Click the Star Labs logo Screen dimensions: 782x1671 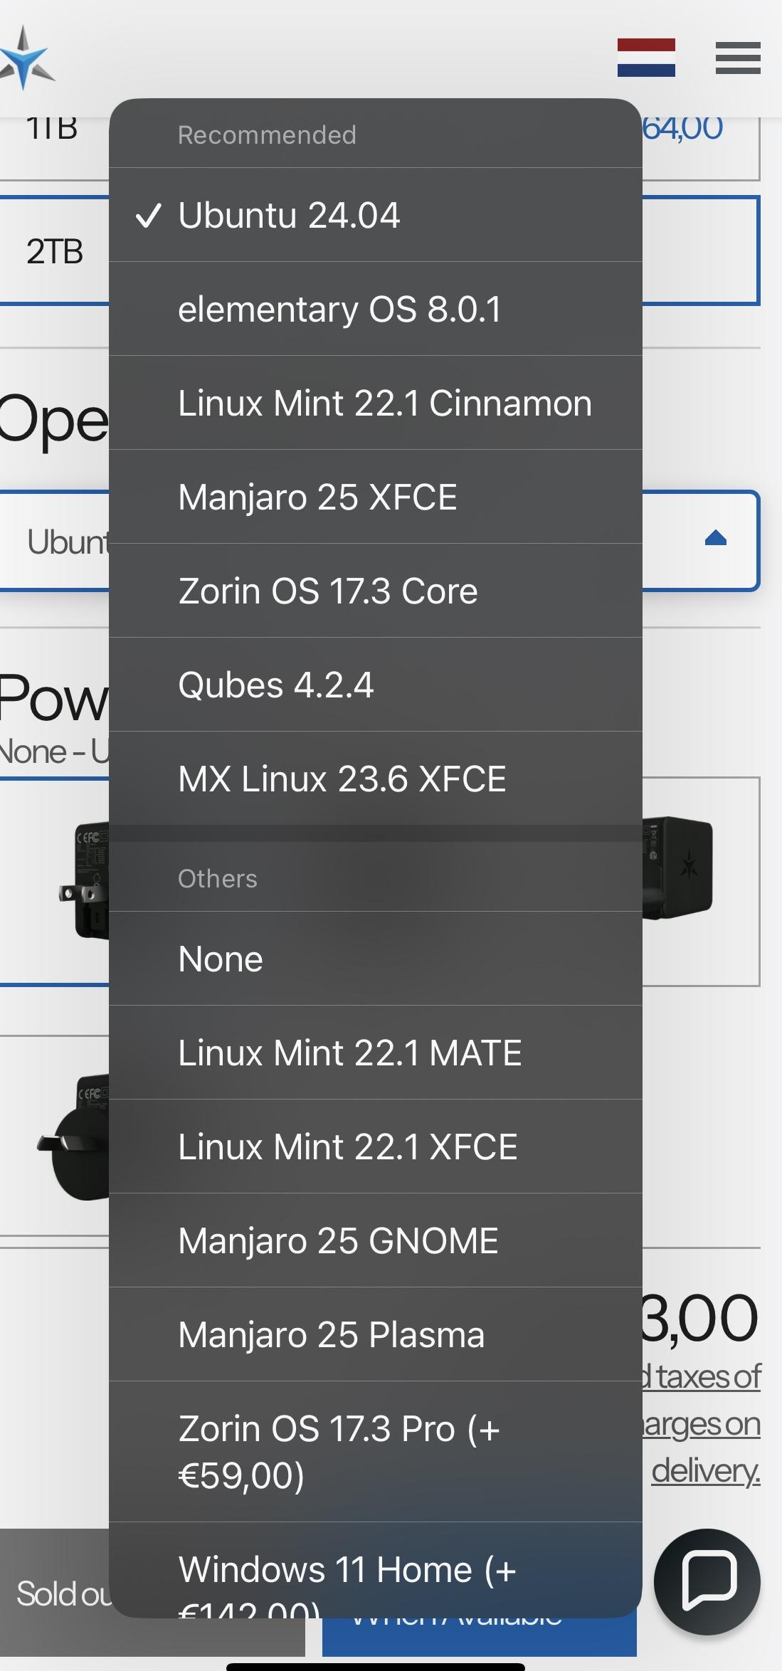[x=26, y=58]
